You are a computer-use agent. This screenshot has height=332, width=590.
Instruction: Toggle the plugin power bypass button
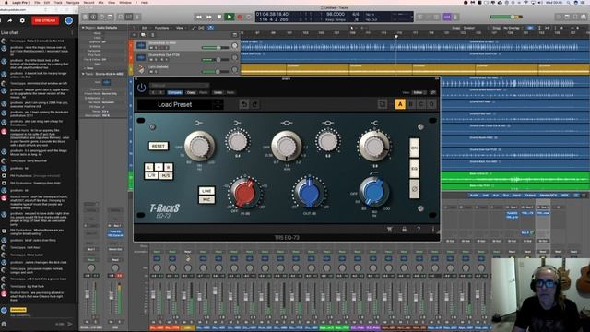(141, 88)
